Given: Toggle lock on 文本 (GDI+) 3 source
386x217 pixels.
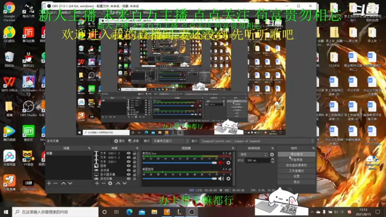Looking at the screenshot, I should point(135,153).
